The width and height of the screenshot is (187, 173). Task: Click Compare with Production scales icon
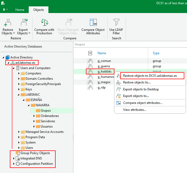point(44,22)
